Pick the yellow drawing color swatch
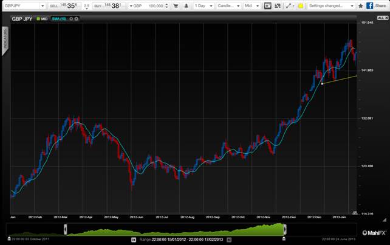Screen dimensions: 390x245 click(301, 5)
